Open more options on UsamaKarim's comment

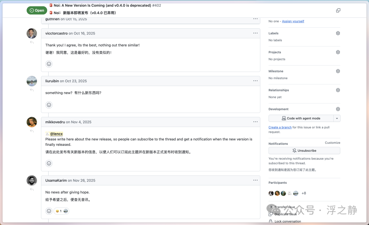[x=255, y=180]
